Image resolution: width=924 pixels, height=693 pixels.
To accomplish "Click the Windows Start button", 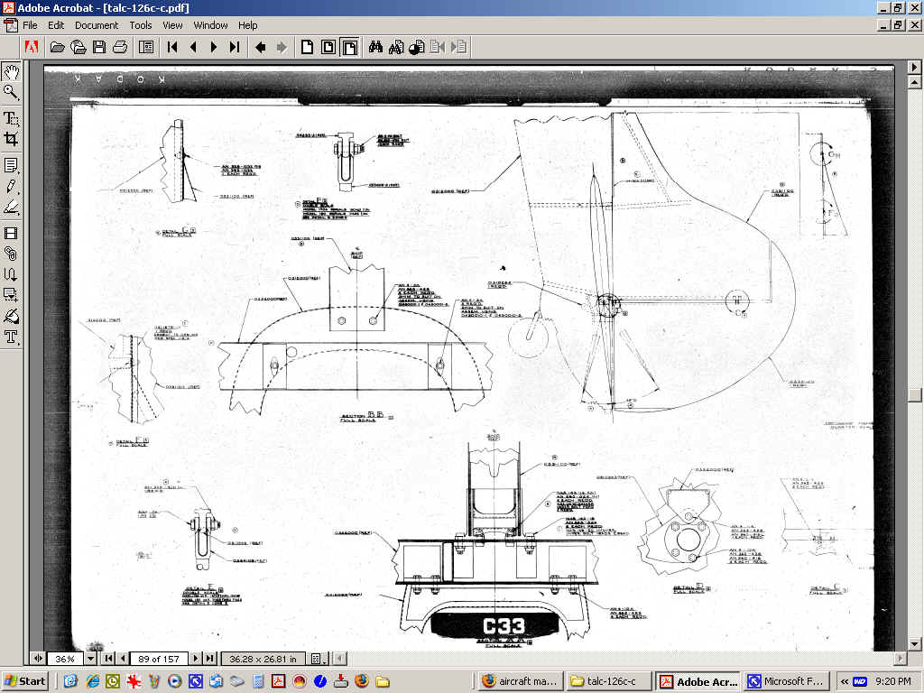I will point(25,681).
